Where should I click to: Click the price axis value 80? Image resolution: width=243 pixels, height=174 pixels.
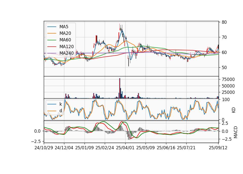[224, 22]
